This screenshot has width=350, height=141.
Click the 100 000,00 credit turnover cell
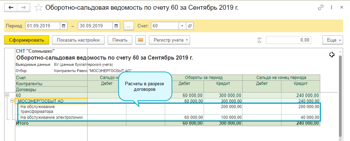click(223, 117)
